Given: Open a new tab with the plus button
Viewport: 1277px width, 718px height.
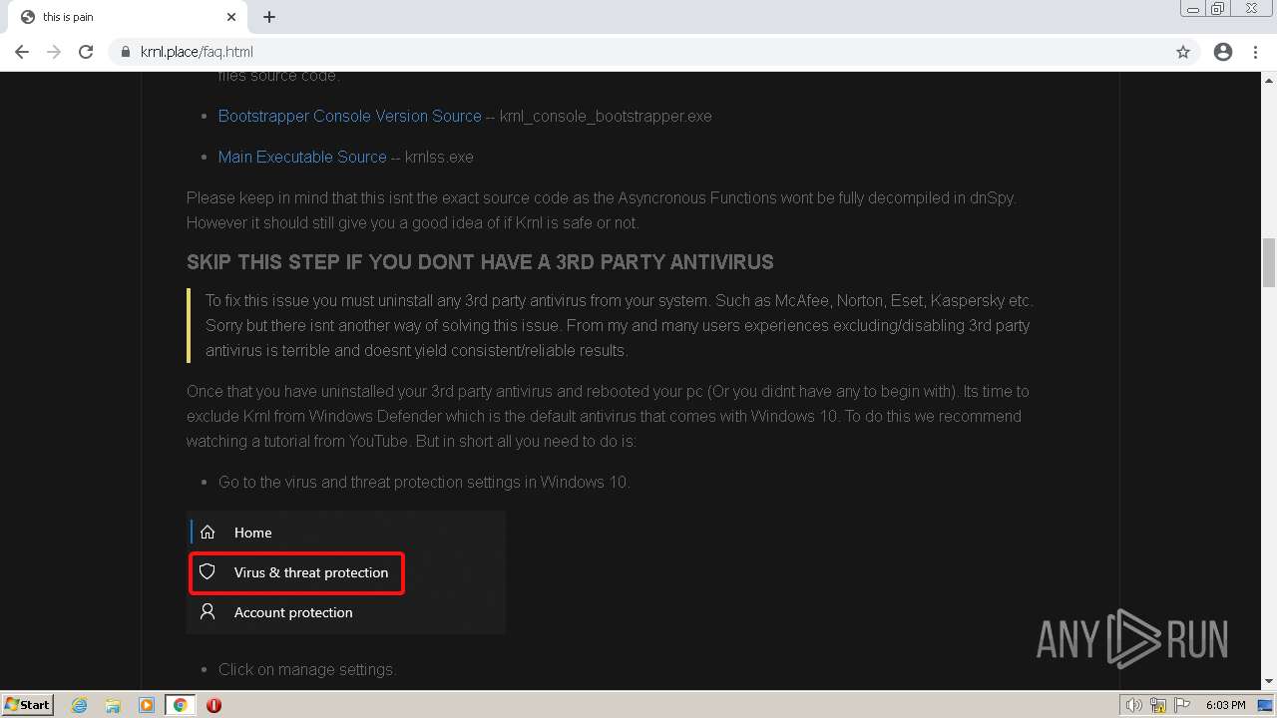Looking at the screenshot, I should click(x=269, y=17).
